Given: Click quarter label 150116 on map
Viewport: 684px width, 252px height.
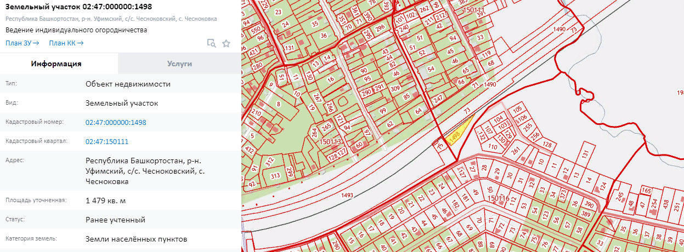Looking at the screenshot, I should click(499, 198).
